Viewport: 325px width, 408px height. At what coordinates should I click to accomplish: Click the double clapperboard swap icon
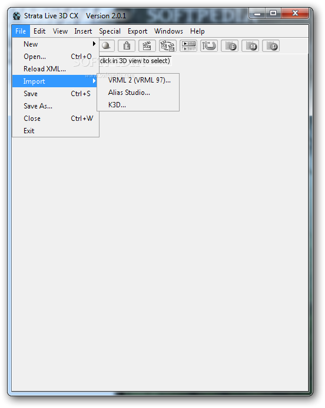tap(168, 46)
